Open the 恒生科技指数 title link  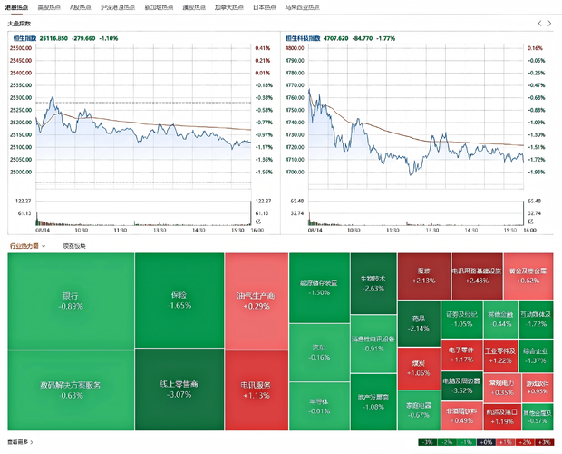point(303,38)
